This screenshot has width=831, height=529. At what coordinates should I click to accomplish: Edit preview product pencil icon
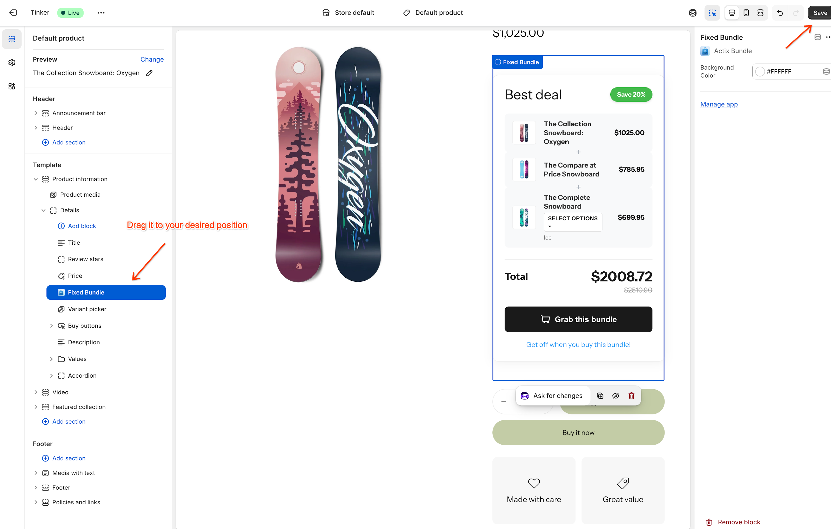(149, 73)
